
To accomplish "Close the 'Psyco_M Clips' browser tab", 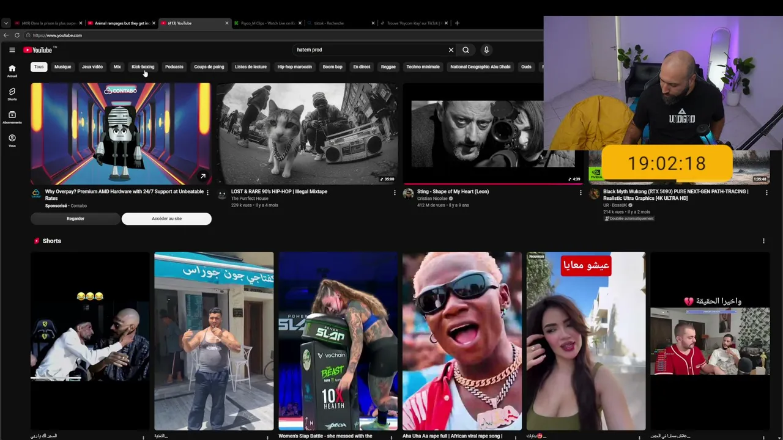I will (300, 23).
